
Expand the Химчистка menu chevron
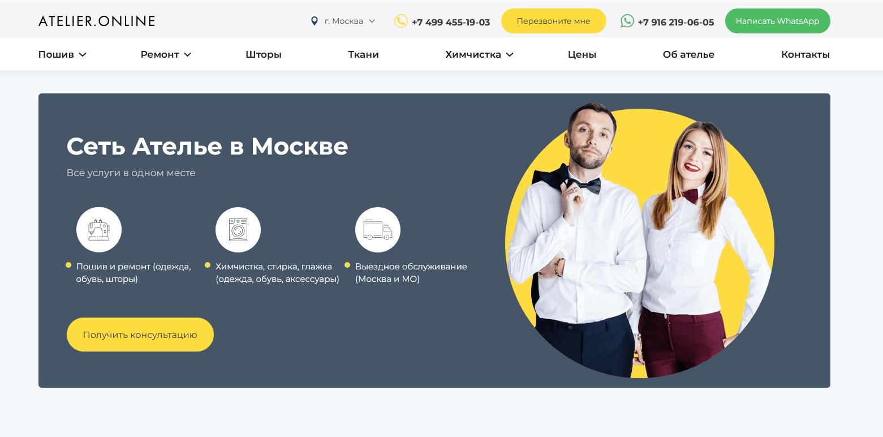point(510,54)
